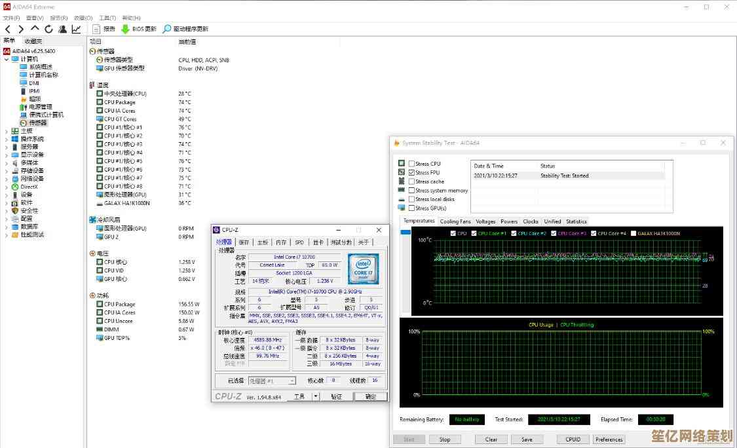The height and width of the screenshot is (448, 737).
Task: Click the user profile icon in toolbar
Action: pos(62,29)
